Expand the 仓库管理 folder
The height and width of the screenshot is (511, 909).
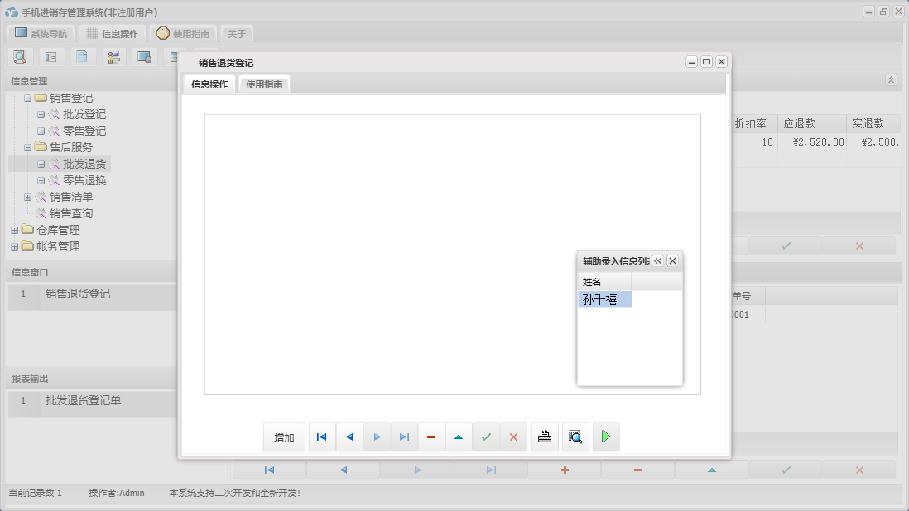[15, 231]
